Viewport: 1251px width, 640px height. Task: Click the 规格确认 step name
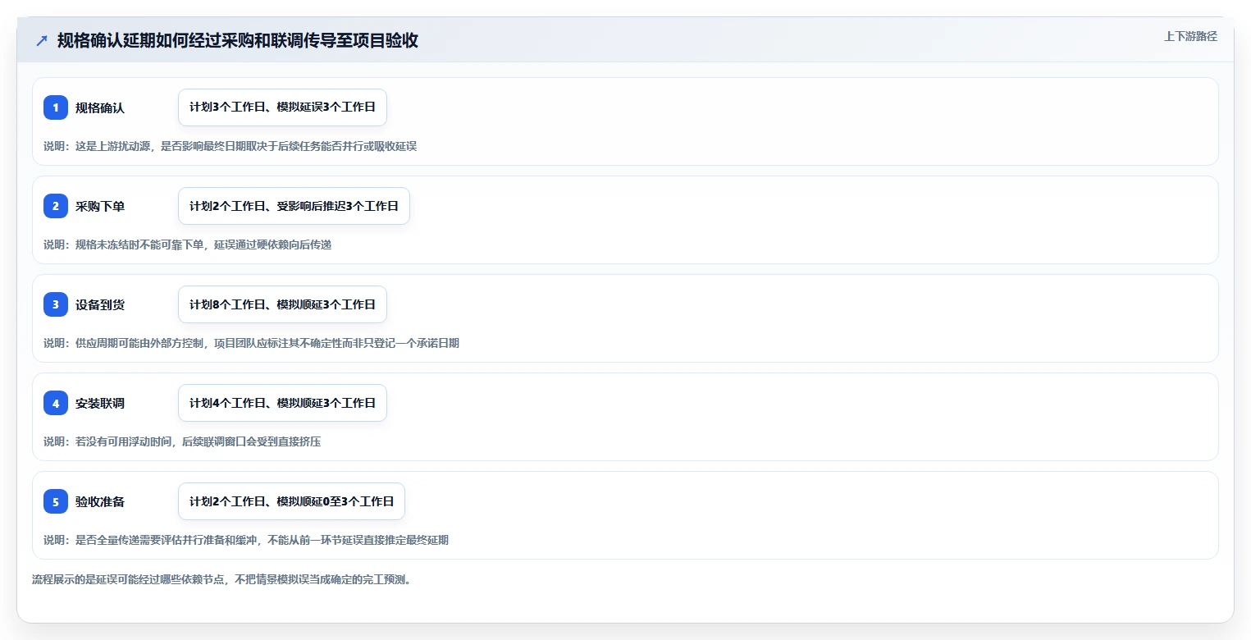coord(100,107)
